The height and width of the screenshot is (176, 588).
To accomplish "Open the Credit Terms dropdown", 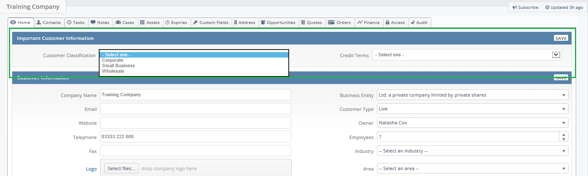I will pyautogui.click(x=467, y=55).
